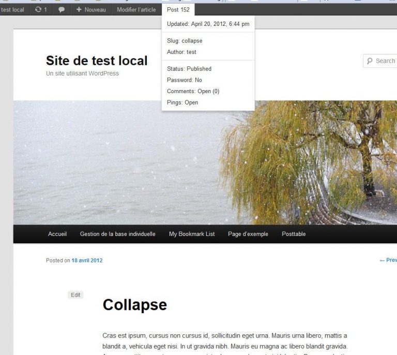Open Gestion de la base individuelle page
Viewport: 397px width, 355px height.
[x=118, y=234]
